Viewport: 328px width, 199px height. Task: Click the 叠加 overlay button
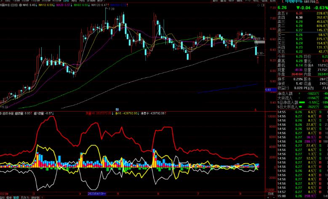click(x=224, y=1)
